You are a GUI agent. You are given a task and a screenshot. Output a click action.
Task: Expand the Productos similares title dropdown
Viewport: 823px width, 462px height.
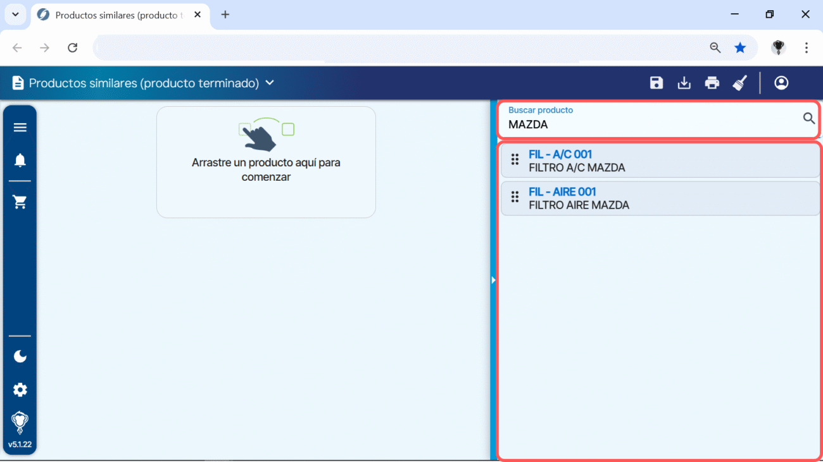(270, 83)
